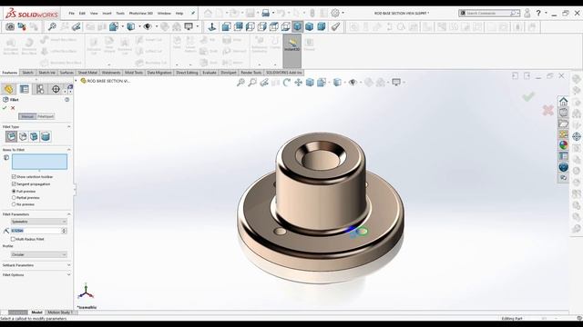Click the Search Commands box
583x327 pixels.
tap(489, 13)
